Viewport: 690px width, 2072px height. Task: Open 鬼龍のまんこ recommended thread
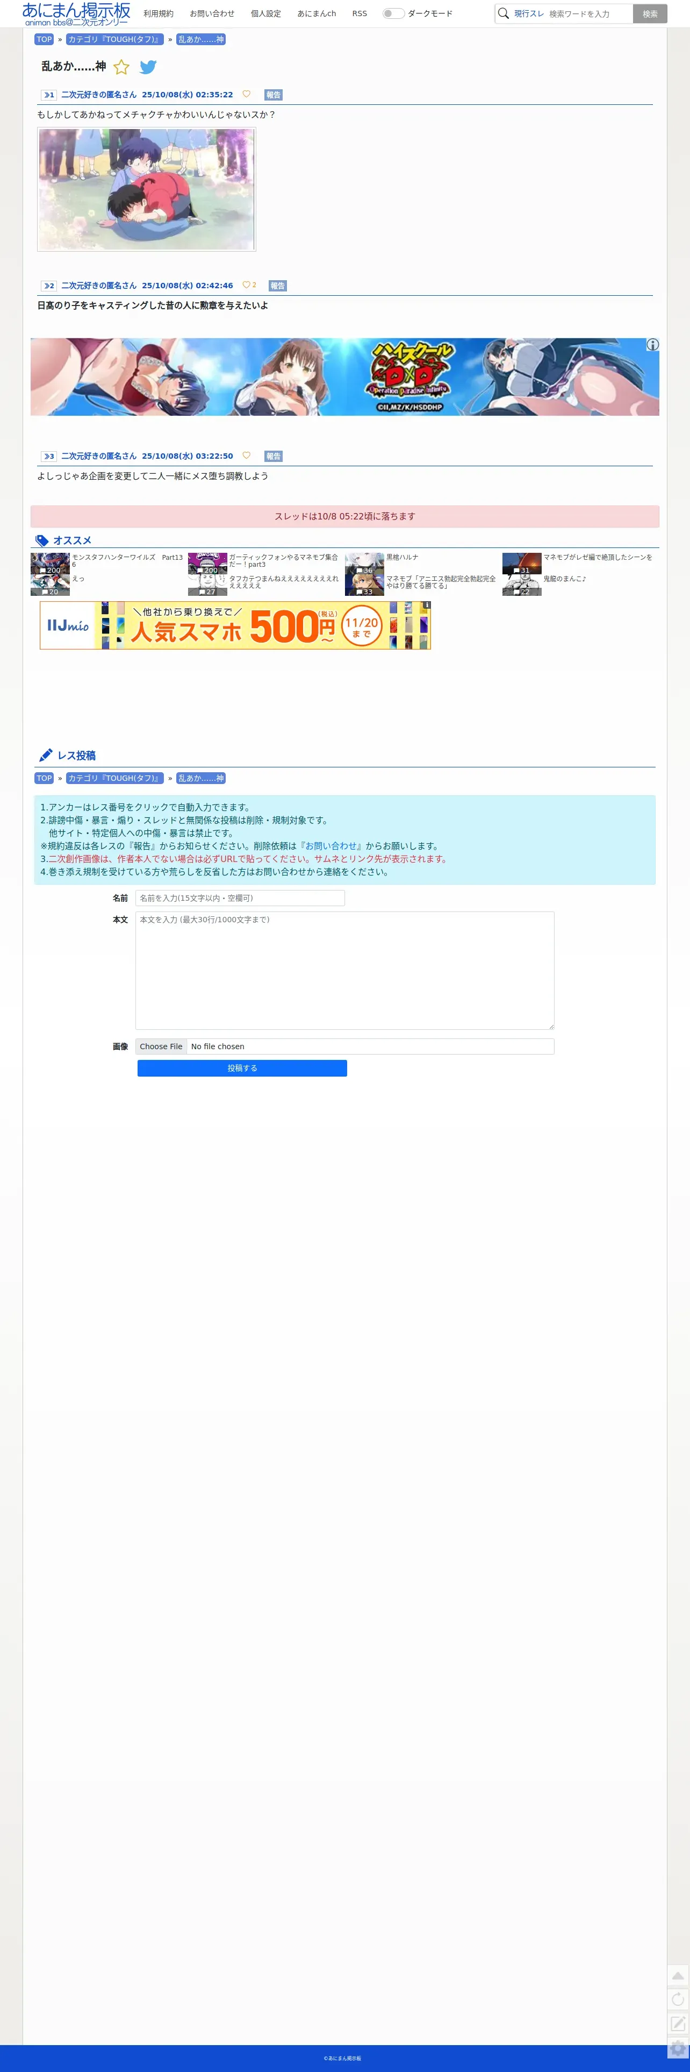[565, 579]
